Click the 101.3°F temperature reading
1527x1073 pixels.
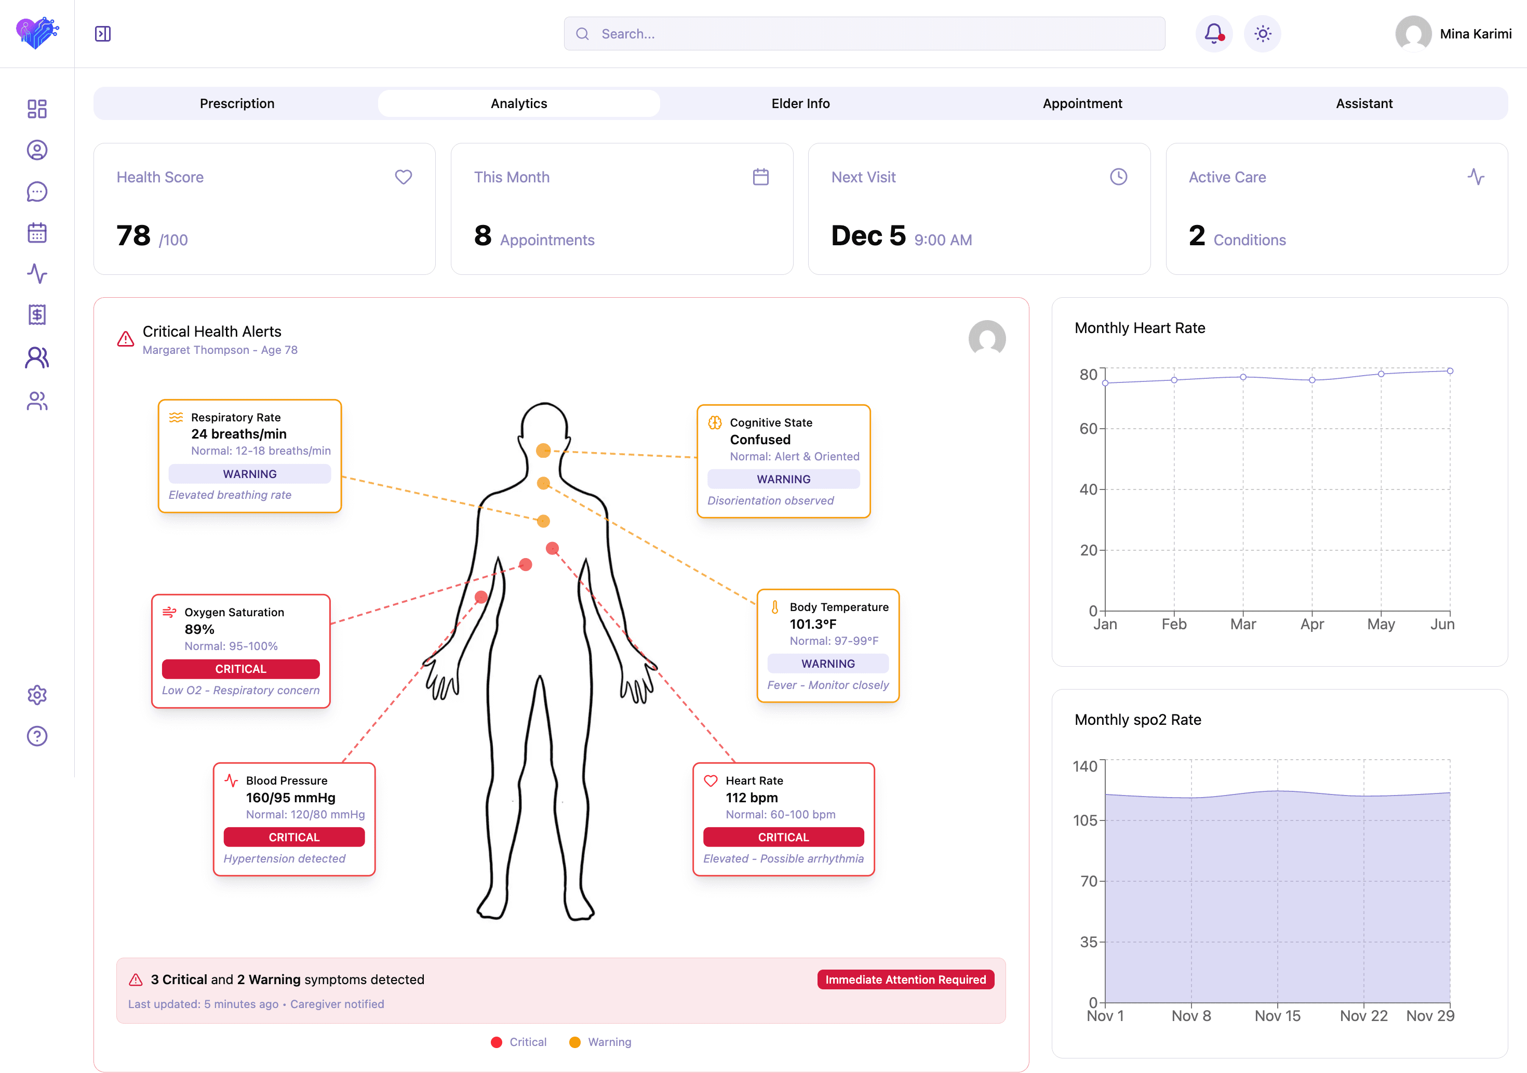(x=813, y=625)
